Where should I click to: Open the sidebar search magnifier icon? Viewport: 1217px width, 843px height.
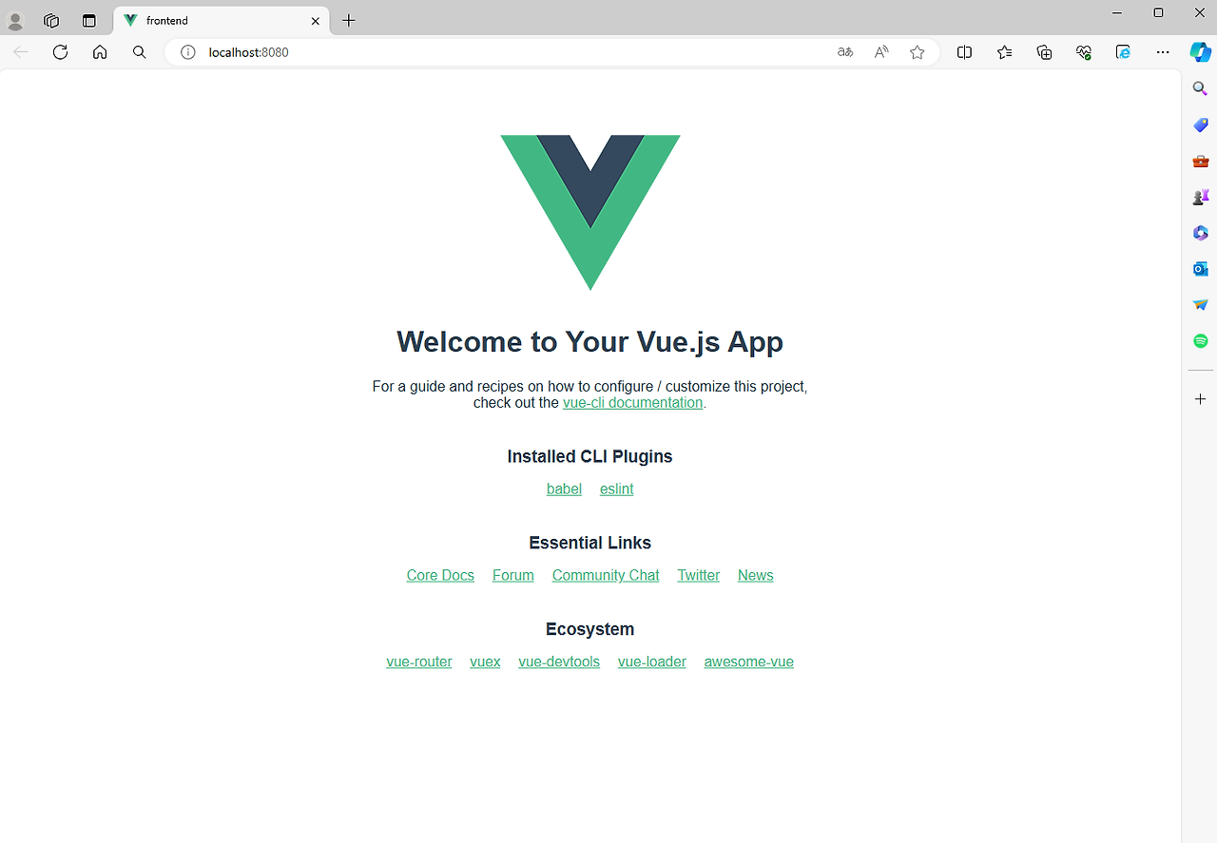pos(1200,88)
